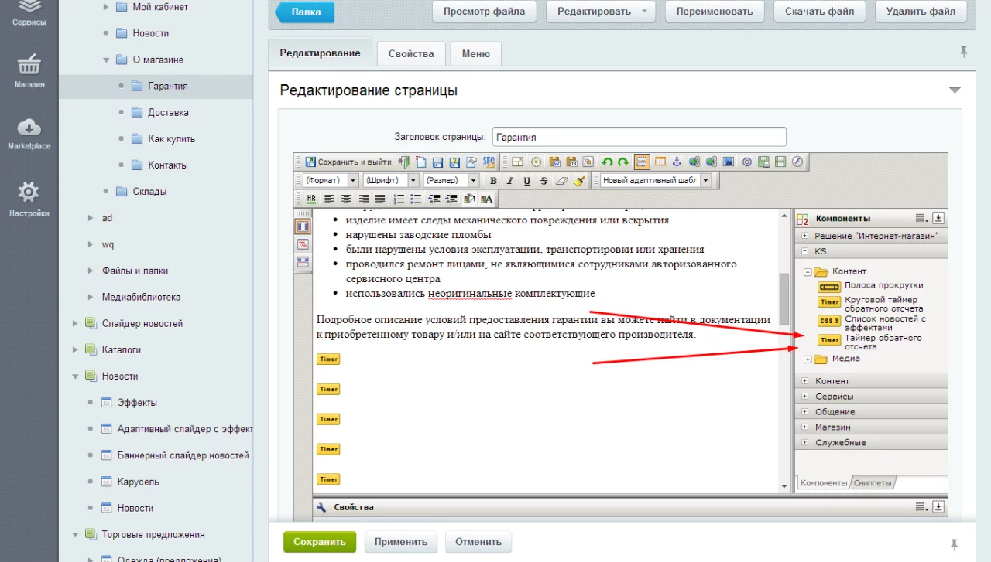The image size is (991, 562).
Task: Open the Размер font size dropdown
Action: click(451, 181)
